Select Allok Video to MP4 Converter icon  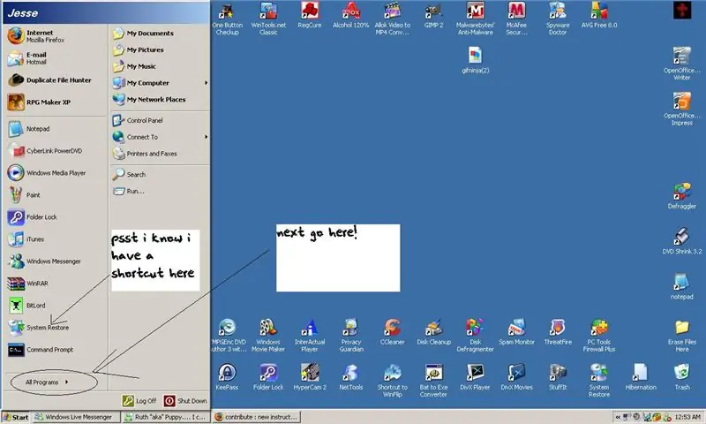point(392,19)
